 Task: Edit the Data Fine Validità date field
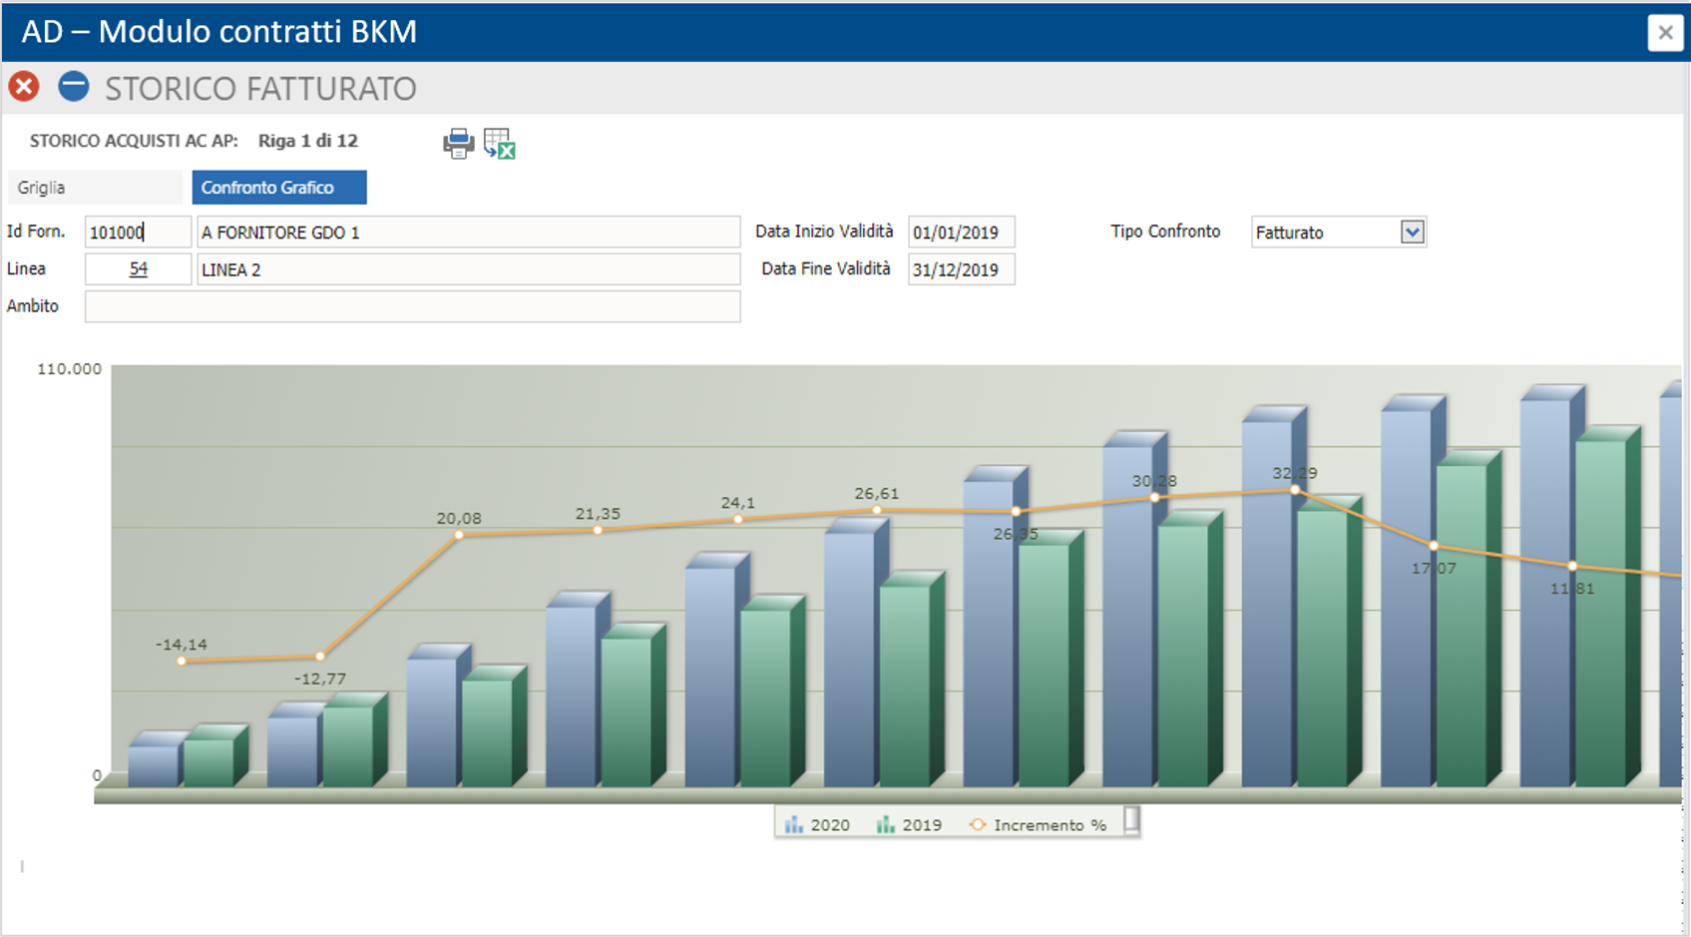960,269
